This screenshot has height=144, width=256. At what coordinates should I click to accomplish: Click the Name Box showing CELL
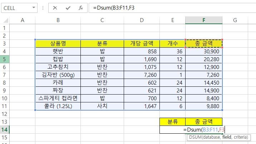click(x=19, y=8)
